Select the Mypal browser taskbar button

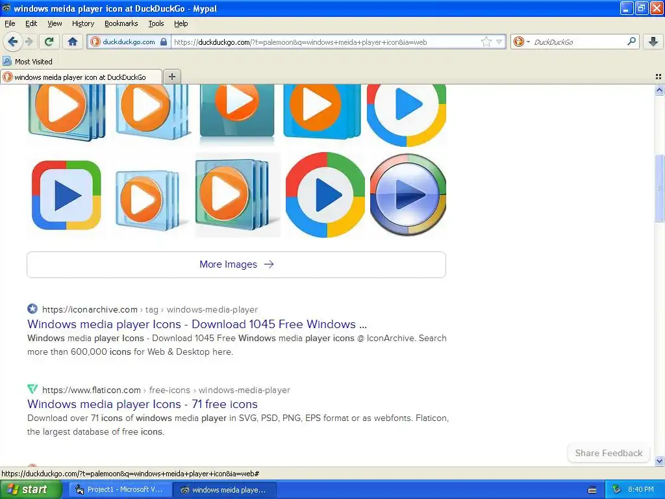click(225, 490)
